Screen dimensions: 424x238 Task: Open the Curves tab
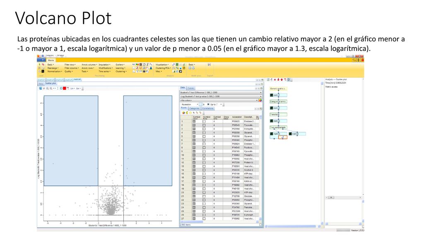pyautogui.click(x=191, y=88)
